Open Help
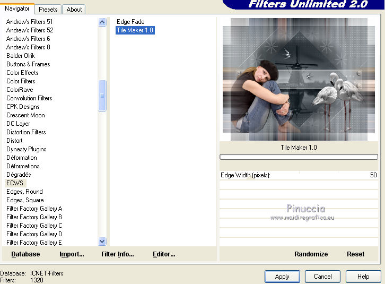Screen dimensions: 385x284 click(x=363, y=277)
